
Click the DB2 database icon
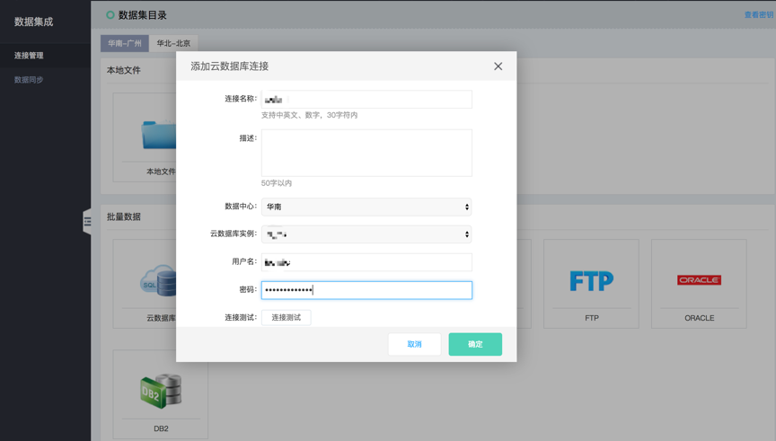point(161,391)
